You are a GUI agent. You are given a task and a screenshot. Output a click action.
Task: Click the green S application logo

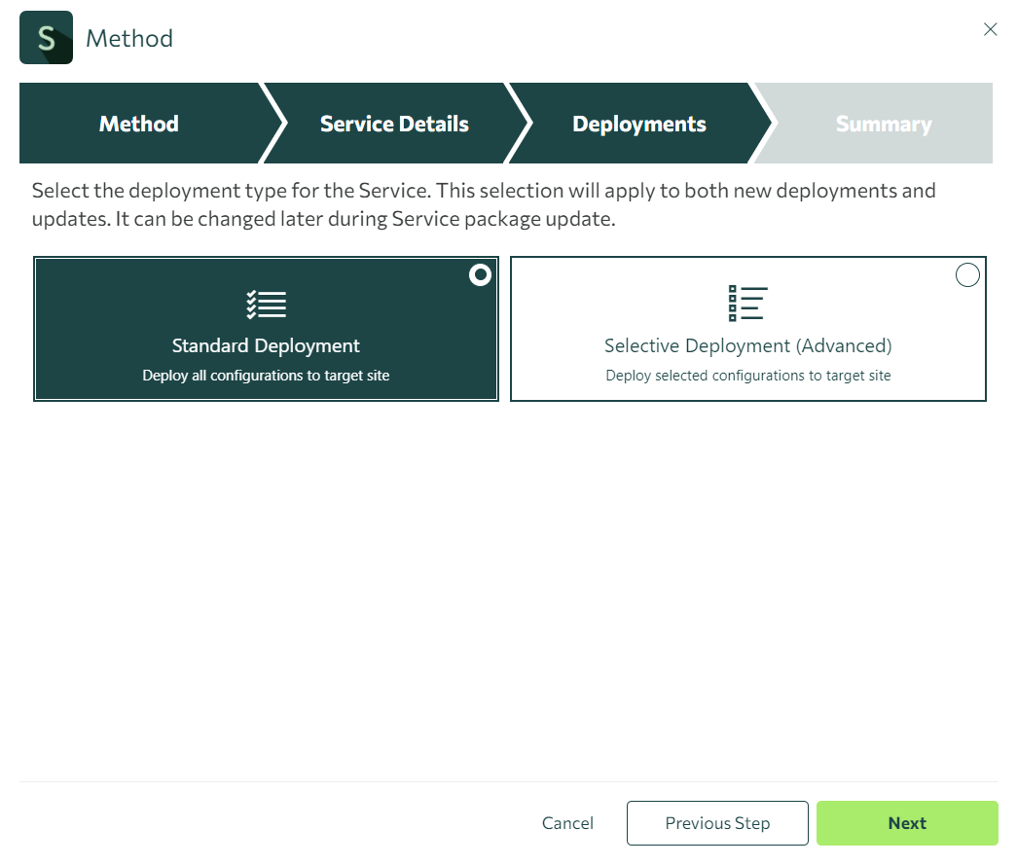tap(46, 38)
